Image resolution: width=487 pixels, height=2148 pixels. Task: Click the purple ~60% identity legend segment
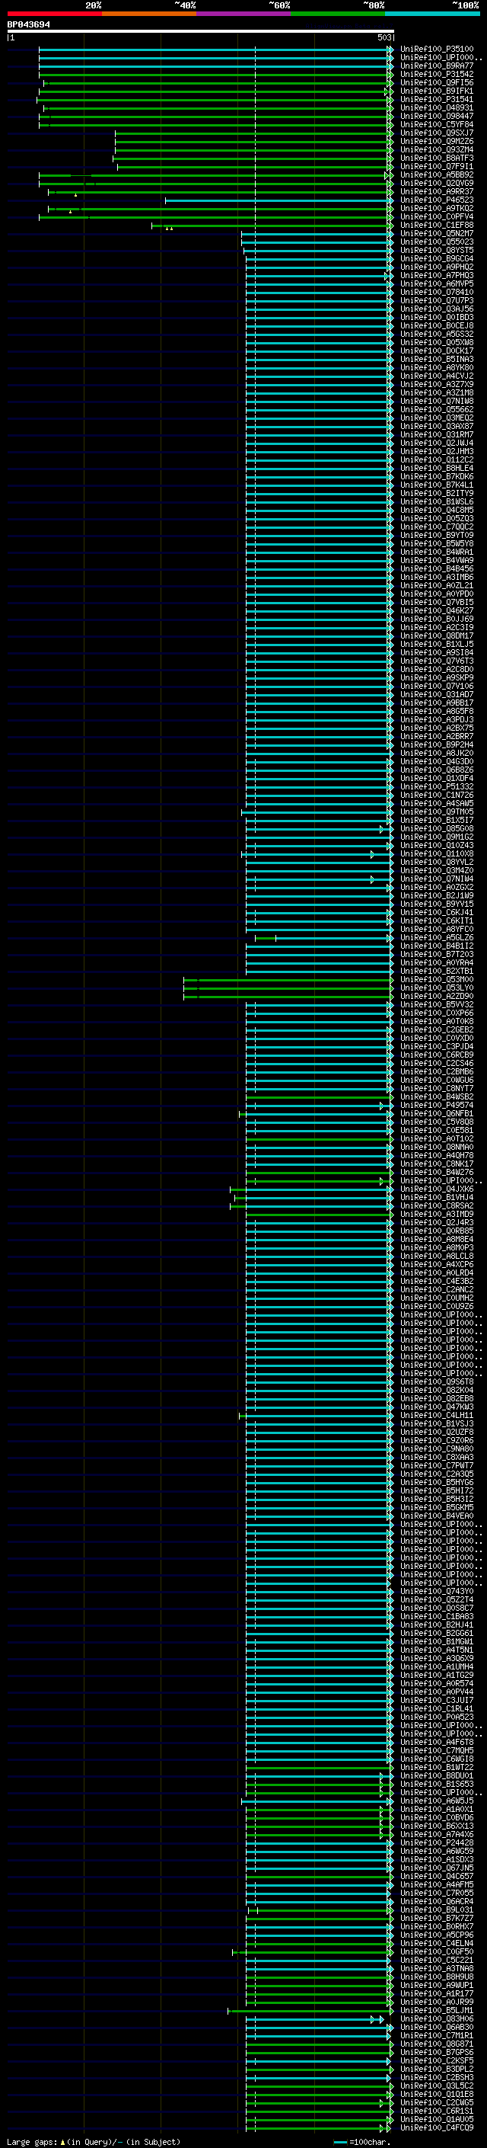(x=244, y=14)
